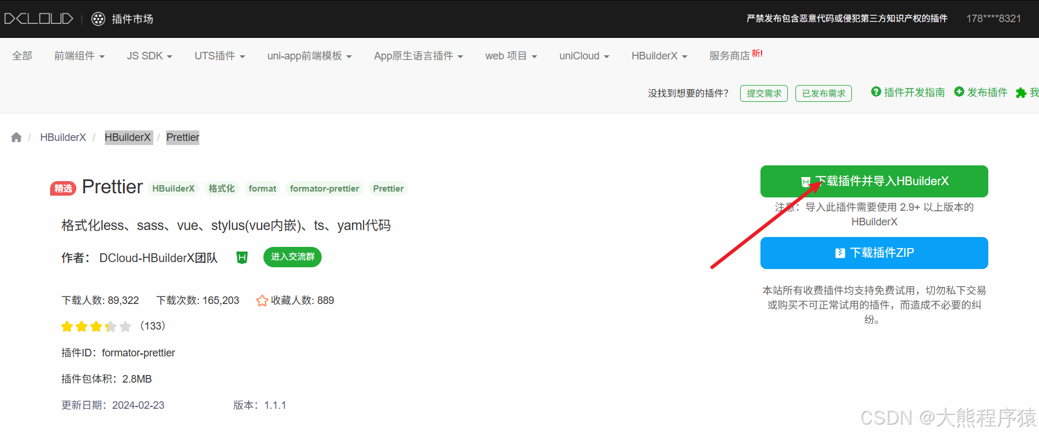Viewport: 1039px width, 435px height.
Task: Click 插件包体积: 2.8MB text
Action: point(107,379)
